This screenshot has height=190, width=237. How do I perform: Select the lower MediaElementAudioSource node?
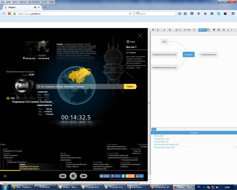164,68
